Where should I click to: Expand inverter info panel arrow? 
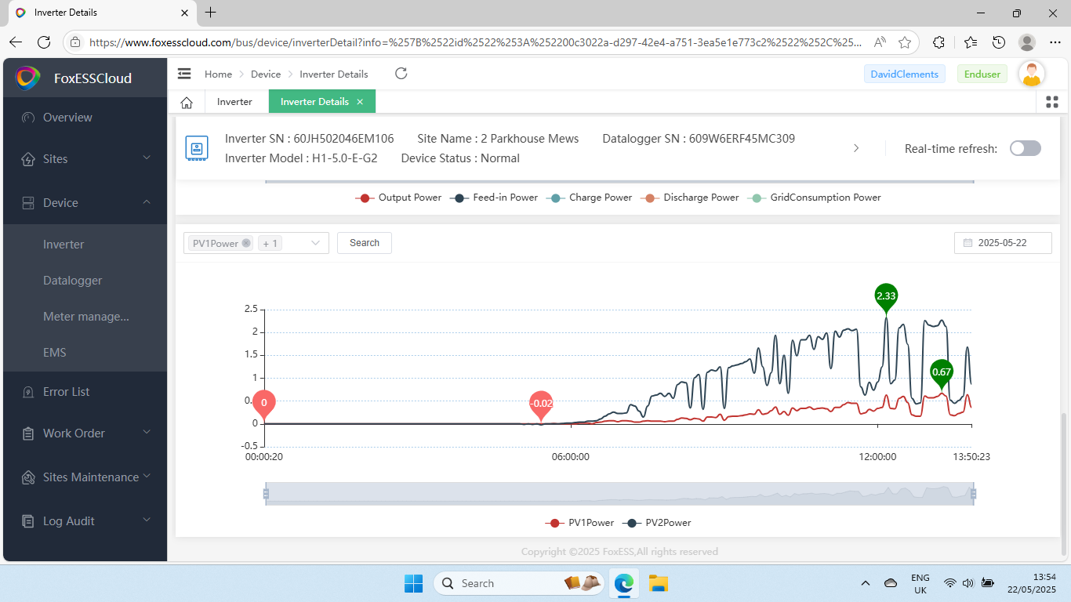pos(856,148)
